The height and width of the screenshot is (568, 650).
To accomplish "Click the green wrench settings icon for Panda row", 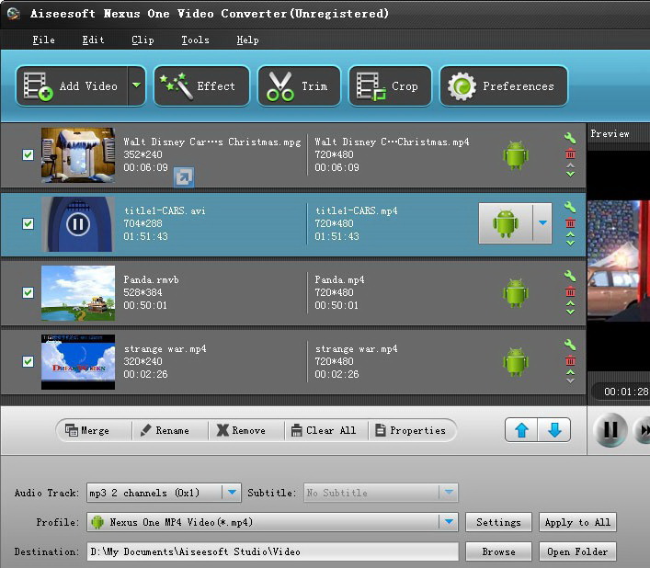I will pos(570,276).
